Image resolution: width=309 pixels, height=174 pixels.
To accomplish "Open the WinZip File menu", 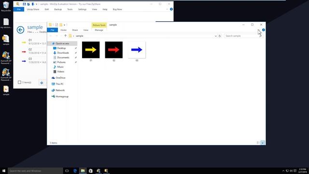I will [x=19, y=9].
